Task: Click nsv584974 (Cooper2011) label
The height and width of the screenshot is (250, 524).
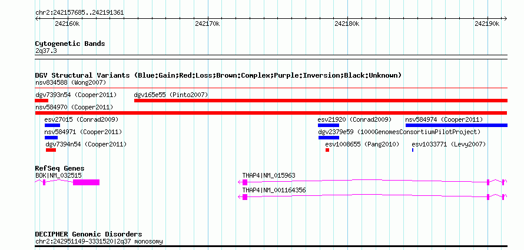Action: click(x=444, y=119)
